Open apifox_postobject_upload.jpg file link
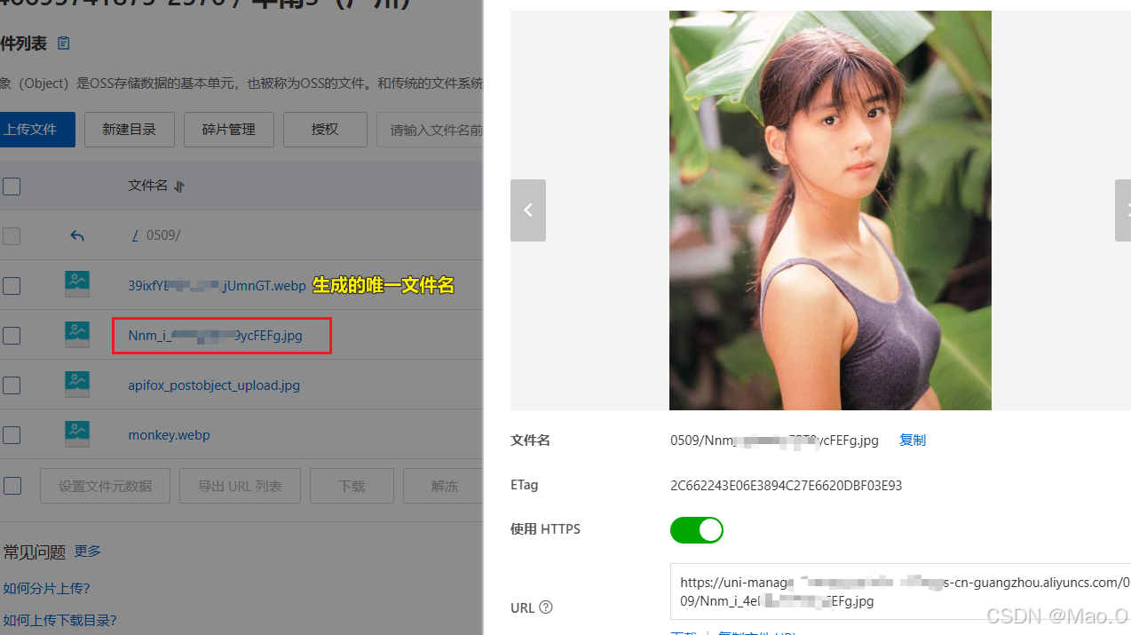 point(214,385)
